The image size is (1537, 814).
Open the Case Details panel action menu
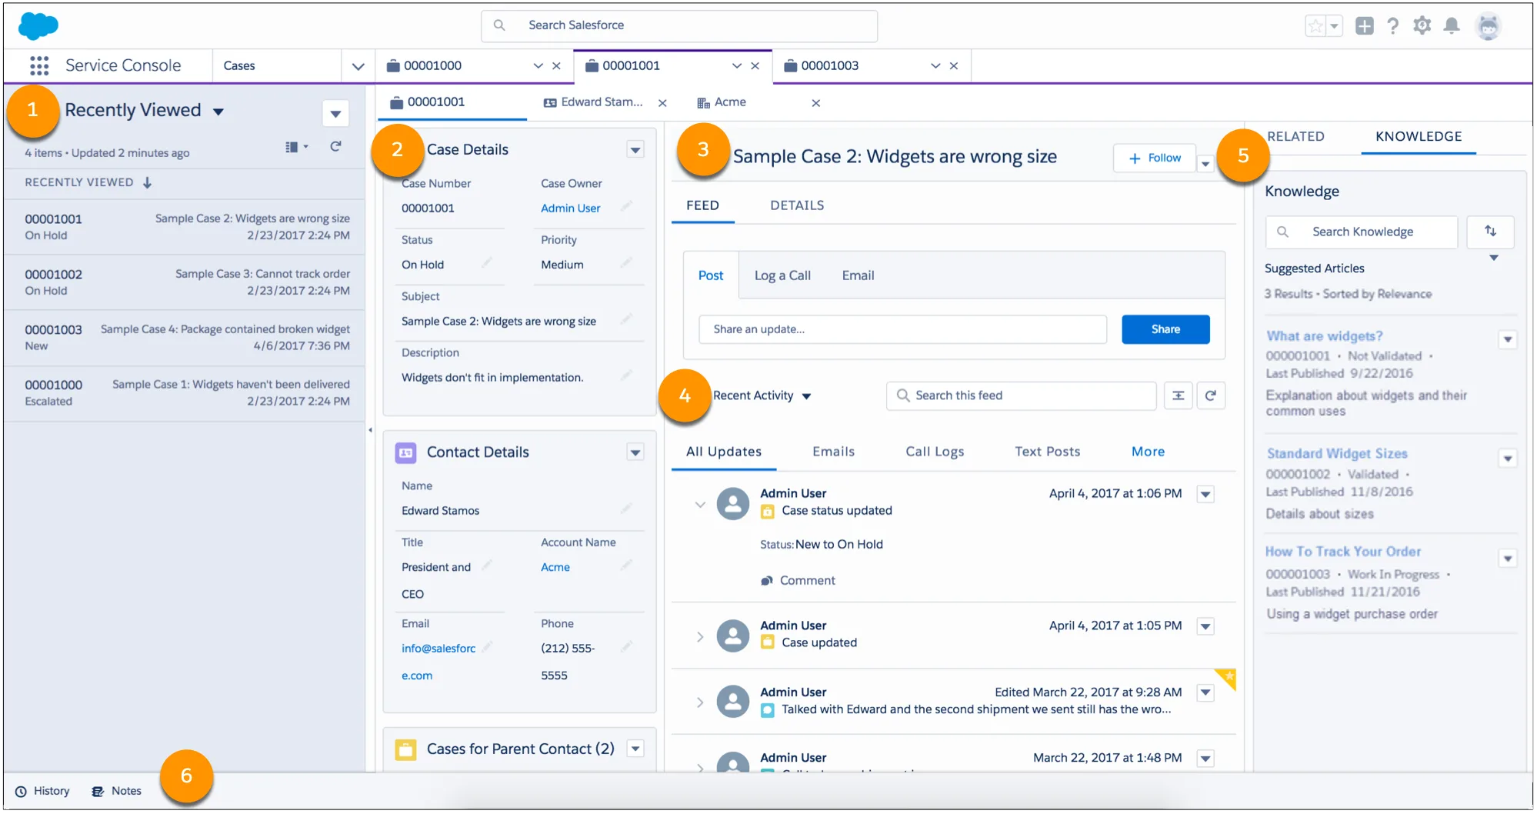tap(635, 149)
